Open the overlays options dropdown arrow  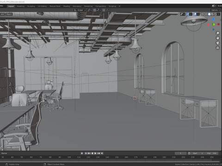(198, 14)
